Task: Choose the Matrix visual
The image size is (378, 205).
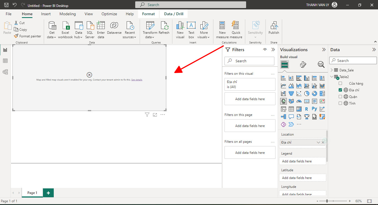Action: tap(299, 109)
